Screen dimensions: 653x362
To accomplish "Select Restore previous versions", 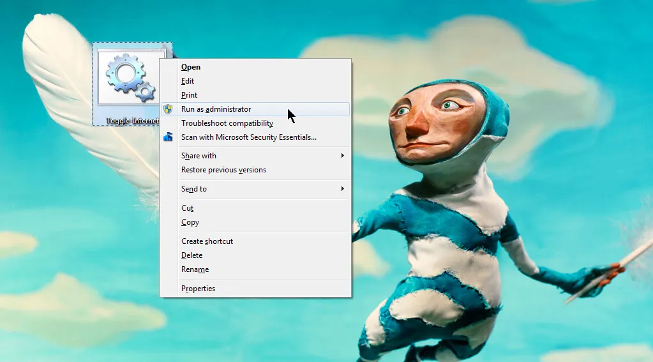I will point(223,170).
